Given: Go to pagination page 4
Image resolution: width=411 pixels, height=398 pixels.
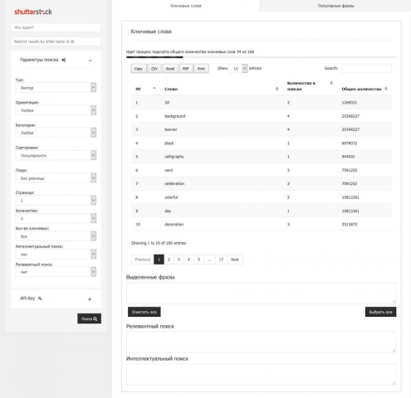Looking at the screenshot, I should coord(188,260).
